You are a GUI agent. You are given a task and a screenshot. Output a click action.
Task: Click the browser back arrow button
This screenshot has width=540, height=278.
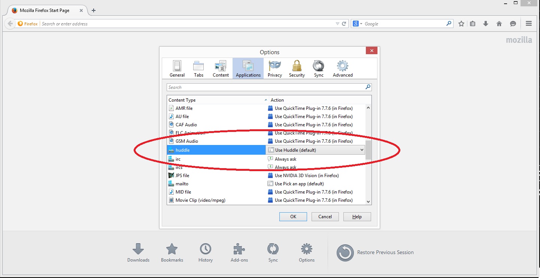point(10,24)
